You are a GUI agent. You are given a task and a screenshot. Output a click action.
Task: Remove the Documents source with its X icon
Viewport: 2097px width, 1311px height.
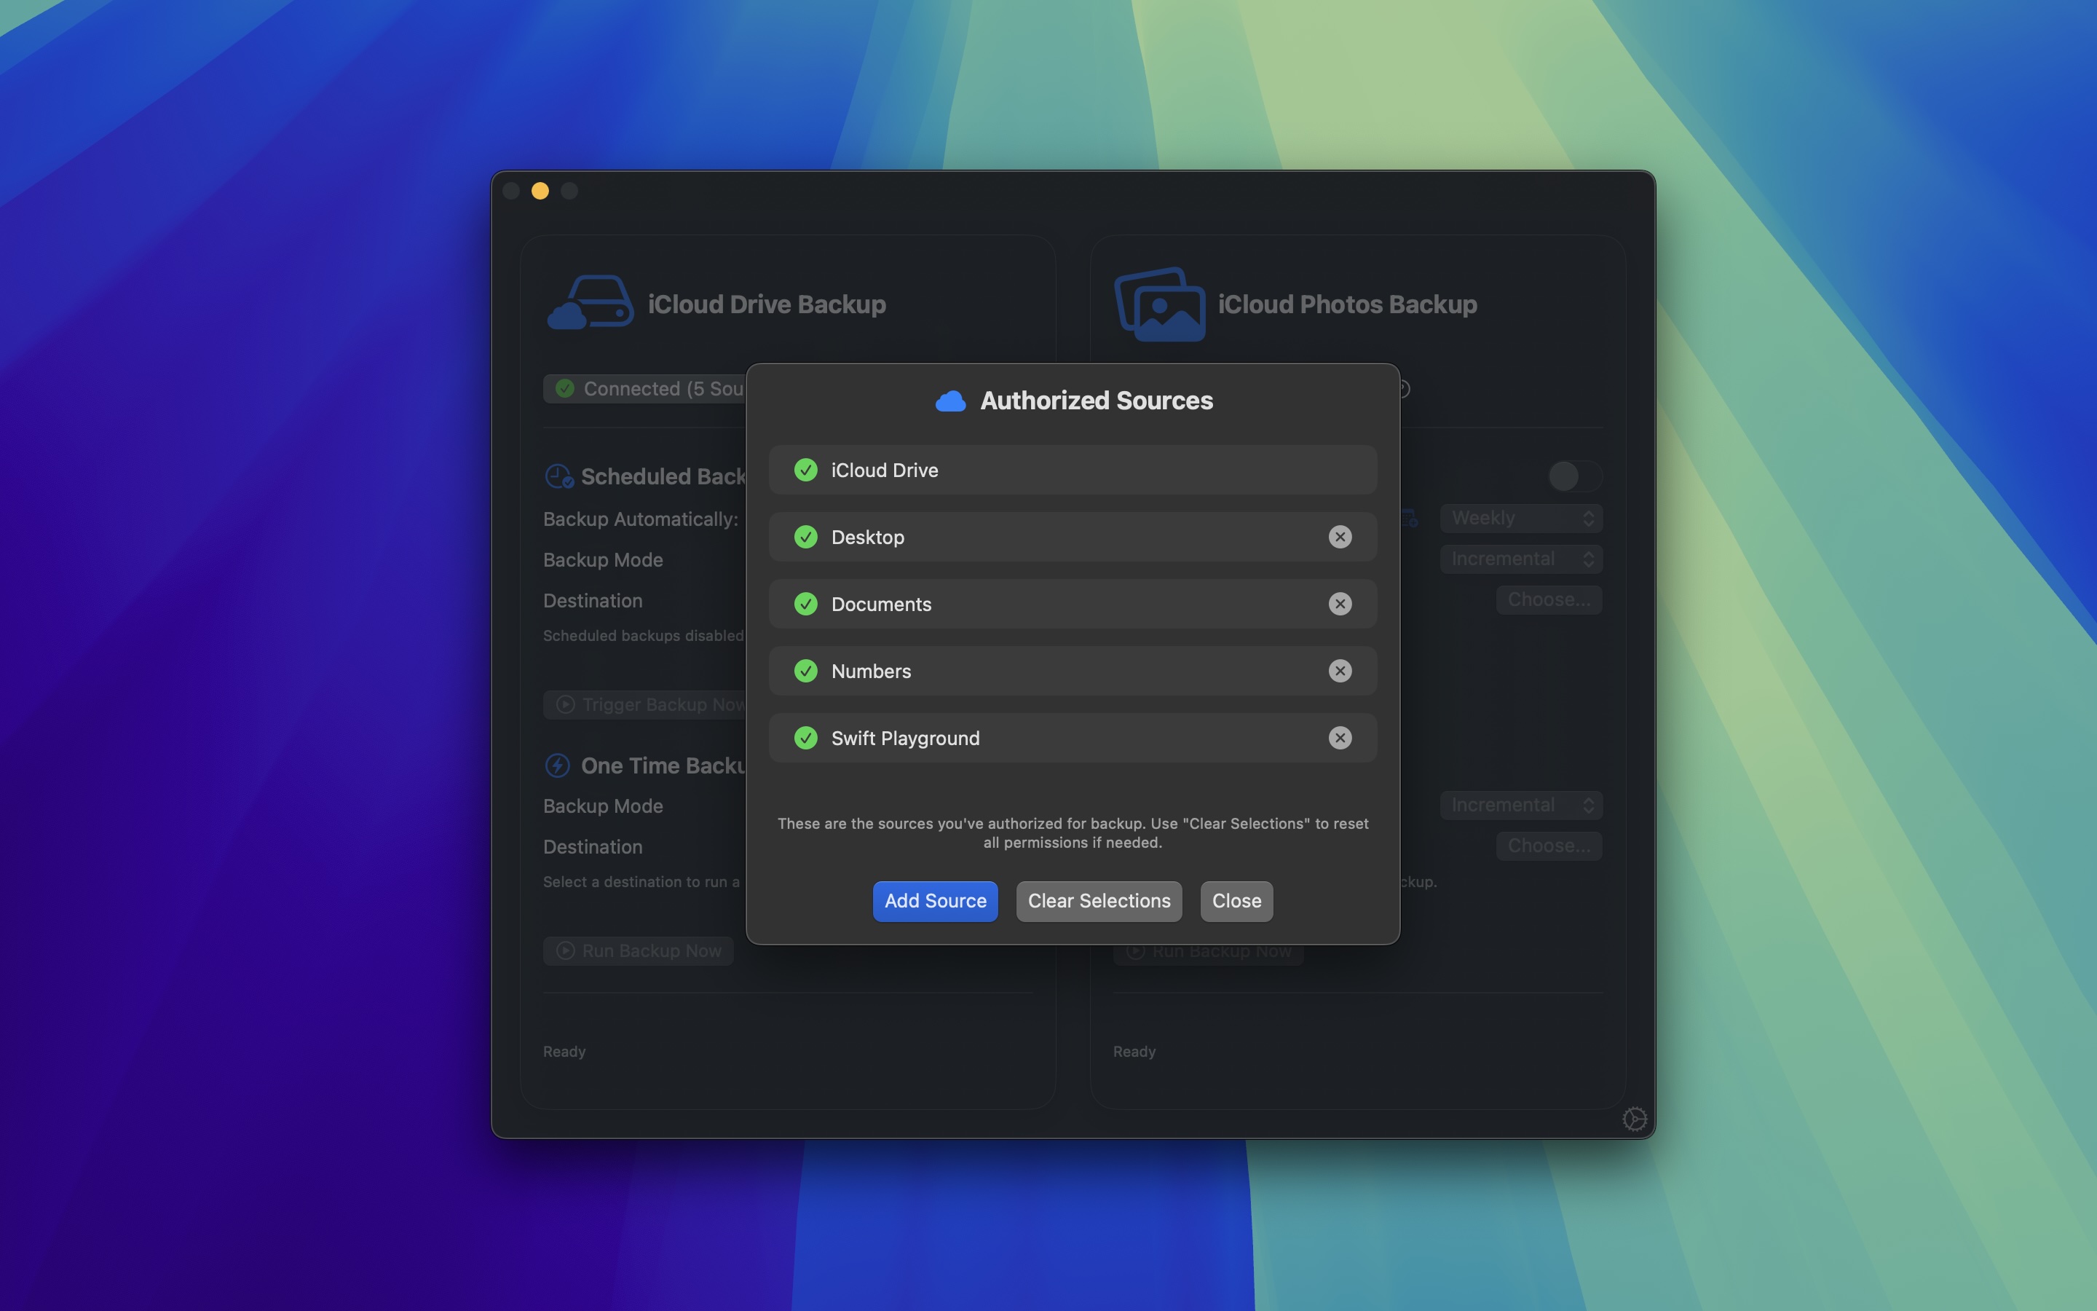(1340, 604)
